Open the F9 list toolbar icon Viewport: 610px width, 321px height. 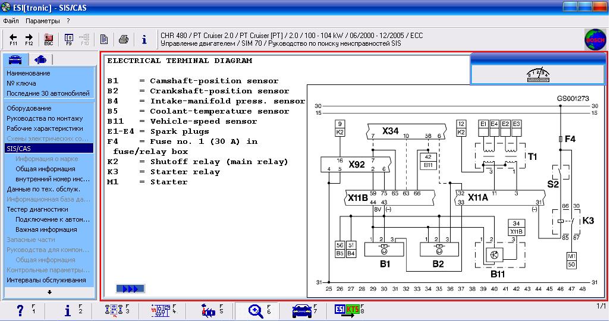pos(69,39)
